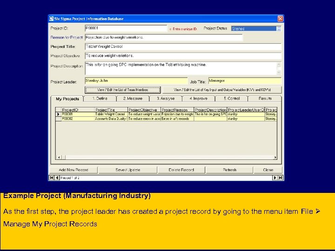
Task: Open the Project Status dropdown
Action: point(279,29)
